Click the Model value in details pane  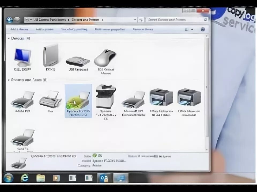109,161
